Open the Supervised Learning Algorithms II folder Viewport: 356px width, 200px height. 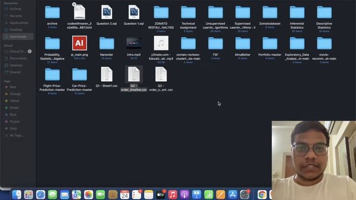click(243, 12)
